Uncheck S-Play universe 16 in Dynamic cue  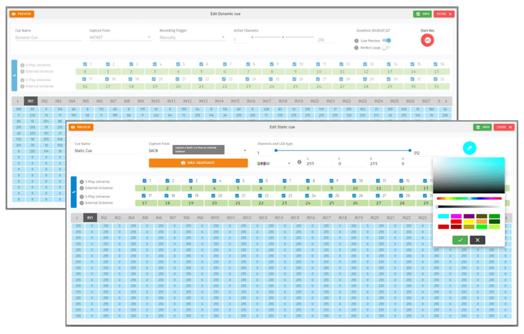coord(436,64)
